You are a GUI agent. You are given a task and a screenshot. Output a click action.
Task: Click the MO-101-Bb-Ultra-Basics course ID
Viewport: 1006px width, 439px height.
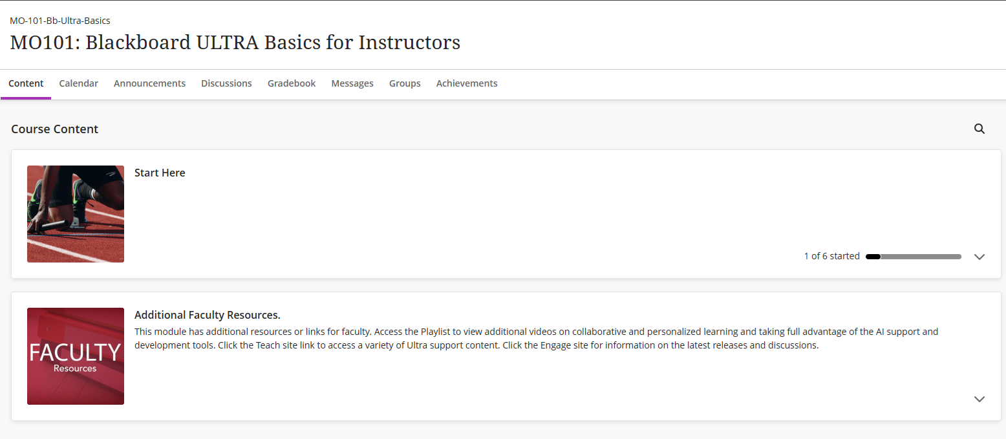(x=60, y=21)
